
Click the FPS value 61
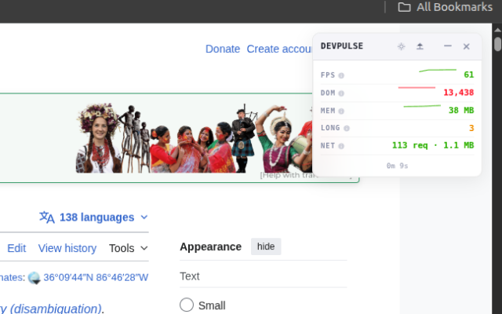click(469, 75)
